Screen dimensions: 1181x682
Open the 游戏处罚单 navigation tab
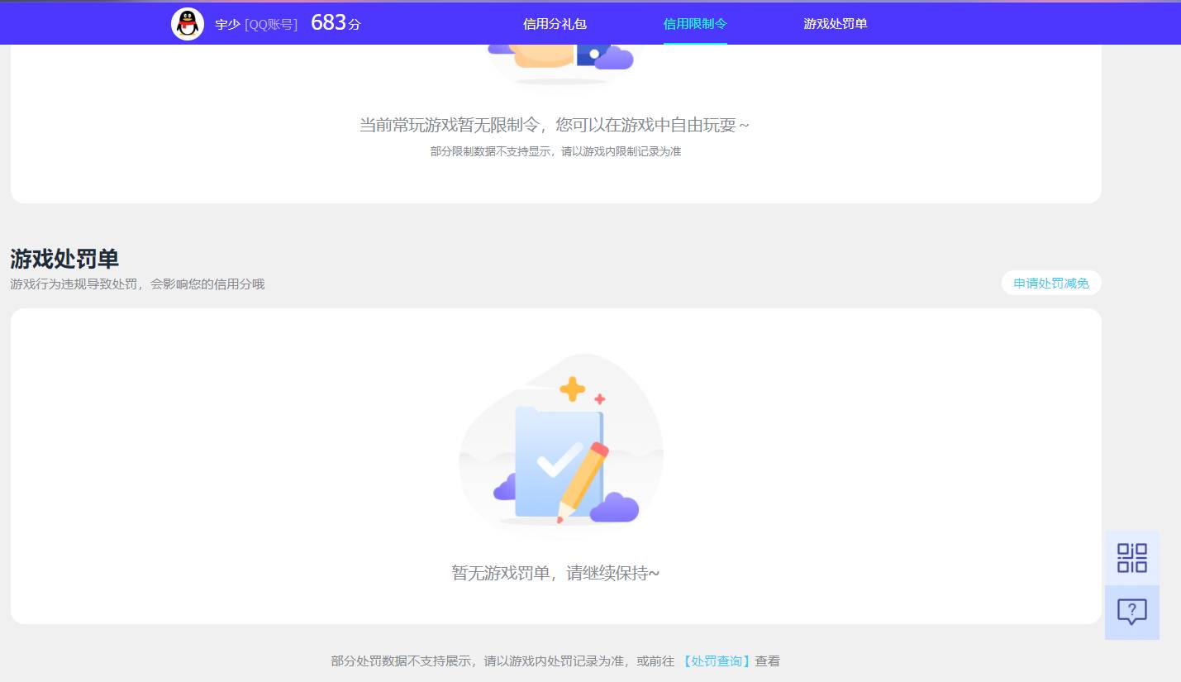pos(834,23)
